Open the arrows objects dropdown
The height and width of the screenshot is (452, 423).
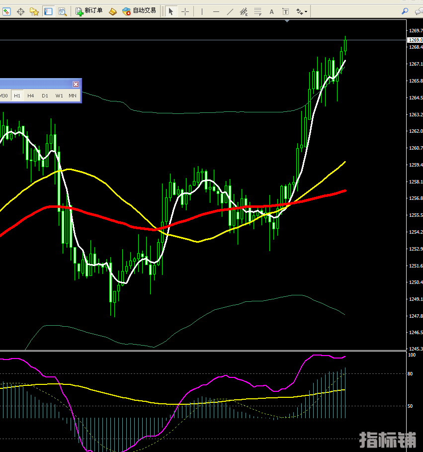coord(302,11)
